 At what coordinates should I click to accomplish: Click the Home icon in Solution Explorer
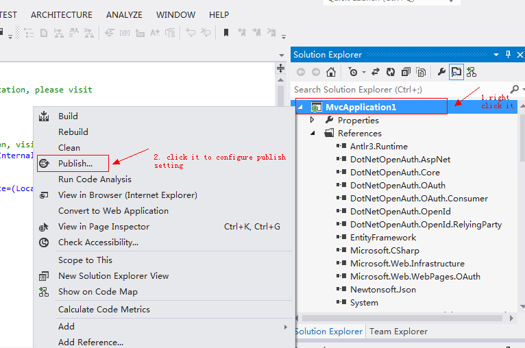click(331, 72)
